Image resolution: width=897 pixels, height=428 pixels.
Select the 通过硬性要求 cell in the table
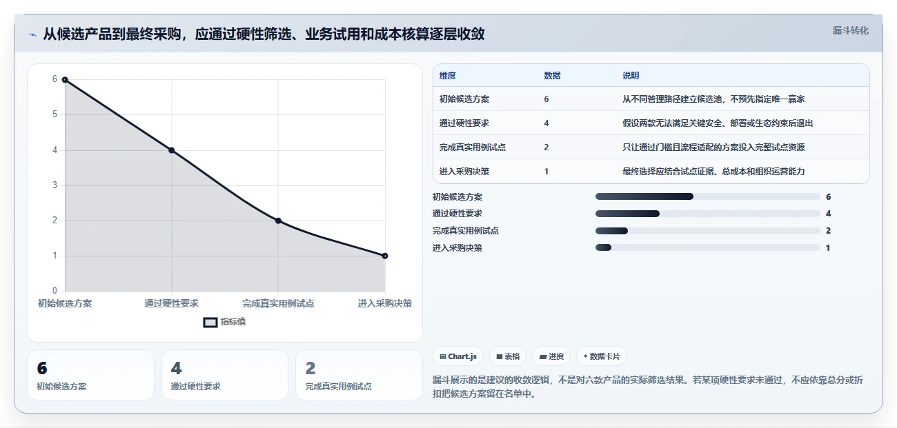(x=464, y=123)
